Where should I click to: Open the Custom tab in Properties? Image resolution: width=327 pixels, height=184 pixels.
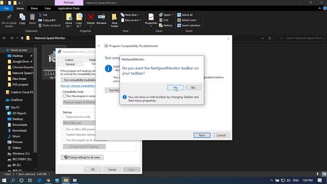pyautogui.click(x=69, y=60)
